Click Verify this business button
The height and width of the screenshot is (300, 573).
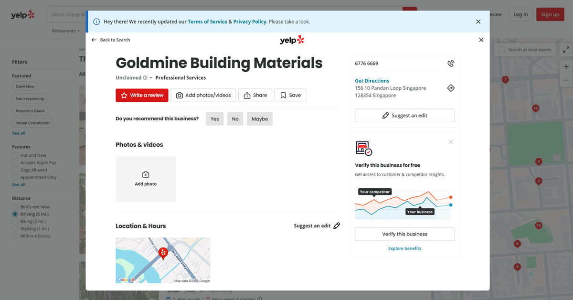404,234
